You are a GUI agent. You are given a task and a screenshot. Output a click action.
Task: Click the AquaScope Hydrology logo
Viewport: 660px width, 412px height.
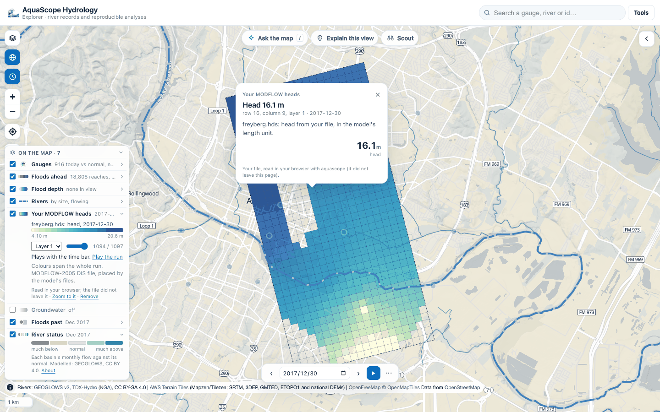point(14,13)
